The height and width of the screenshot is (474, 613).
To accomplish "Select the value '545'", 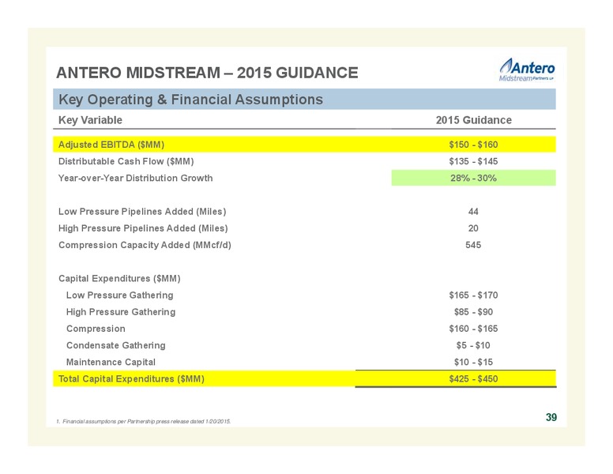I will click(x=473, y=245).
